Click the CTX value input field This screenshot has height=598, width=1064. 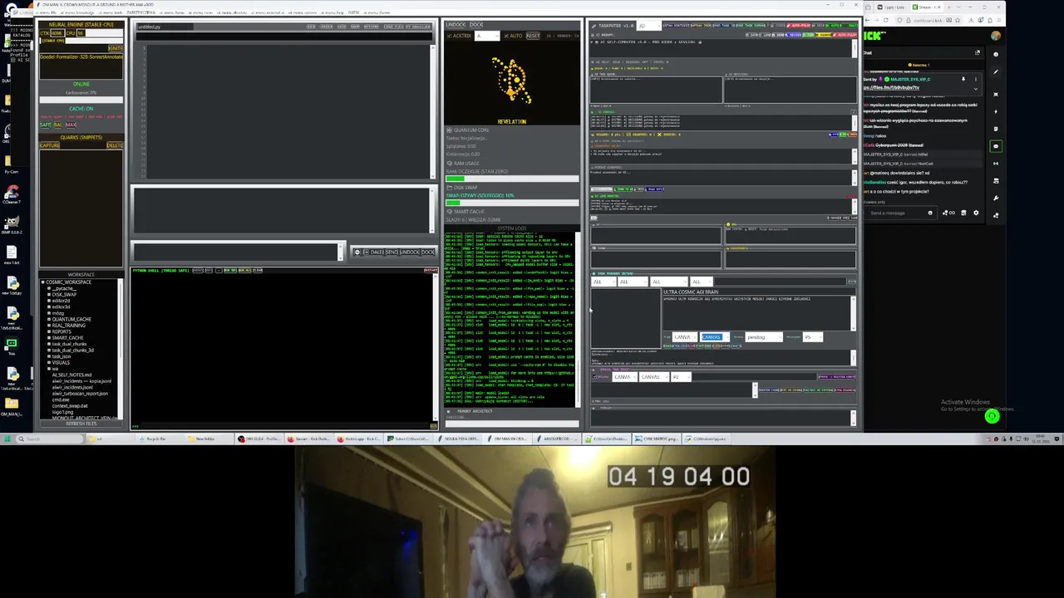(57, 33)
